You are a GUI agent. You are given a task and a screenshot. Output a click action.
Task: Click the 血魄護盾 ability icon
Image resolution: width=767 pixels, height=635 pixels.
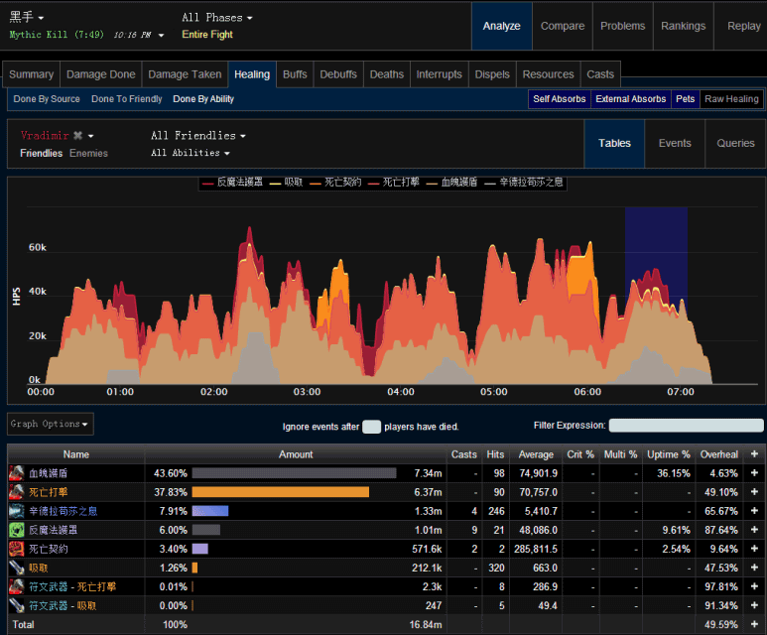[17, 473]
